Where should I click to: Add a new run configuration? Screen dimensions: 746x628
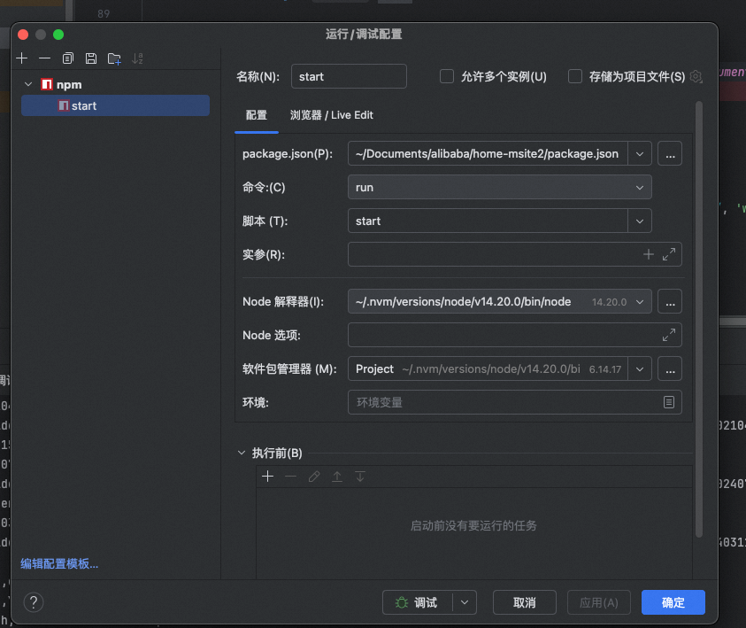click(22, 58)
